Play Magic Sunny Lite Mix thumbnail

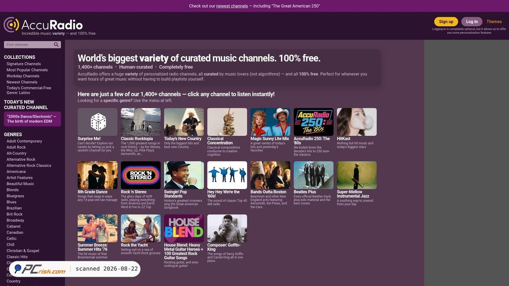pyautogui.click(x=270, y=122)
